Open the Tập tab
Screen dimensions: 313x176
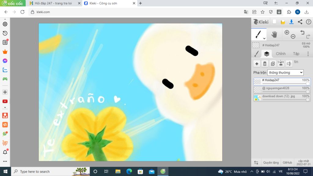click(x=296, y=54)
